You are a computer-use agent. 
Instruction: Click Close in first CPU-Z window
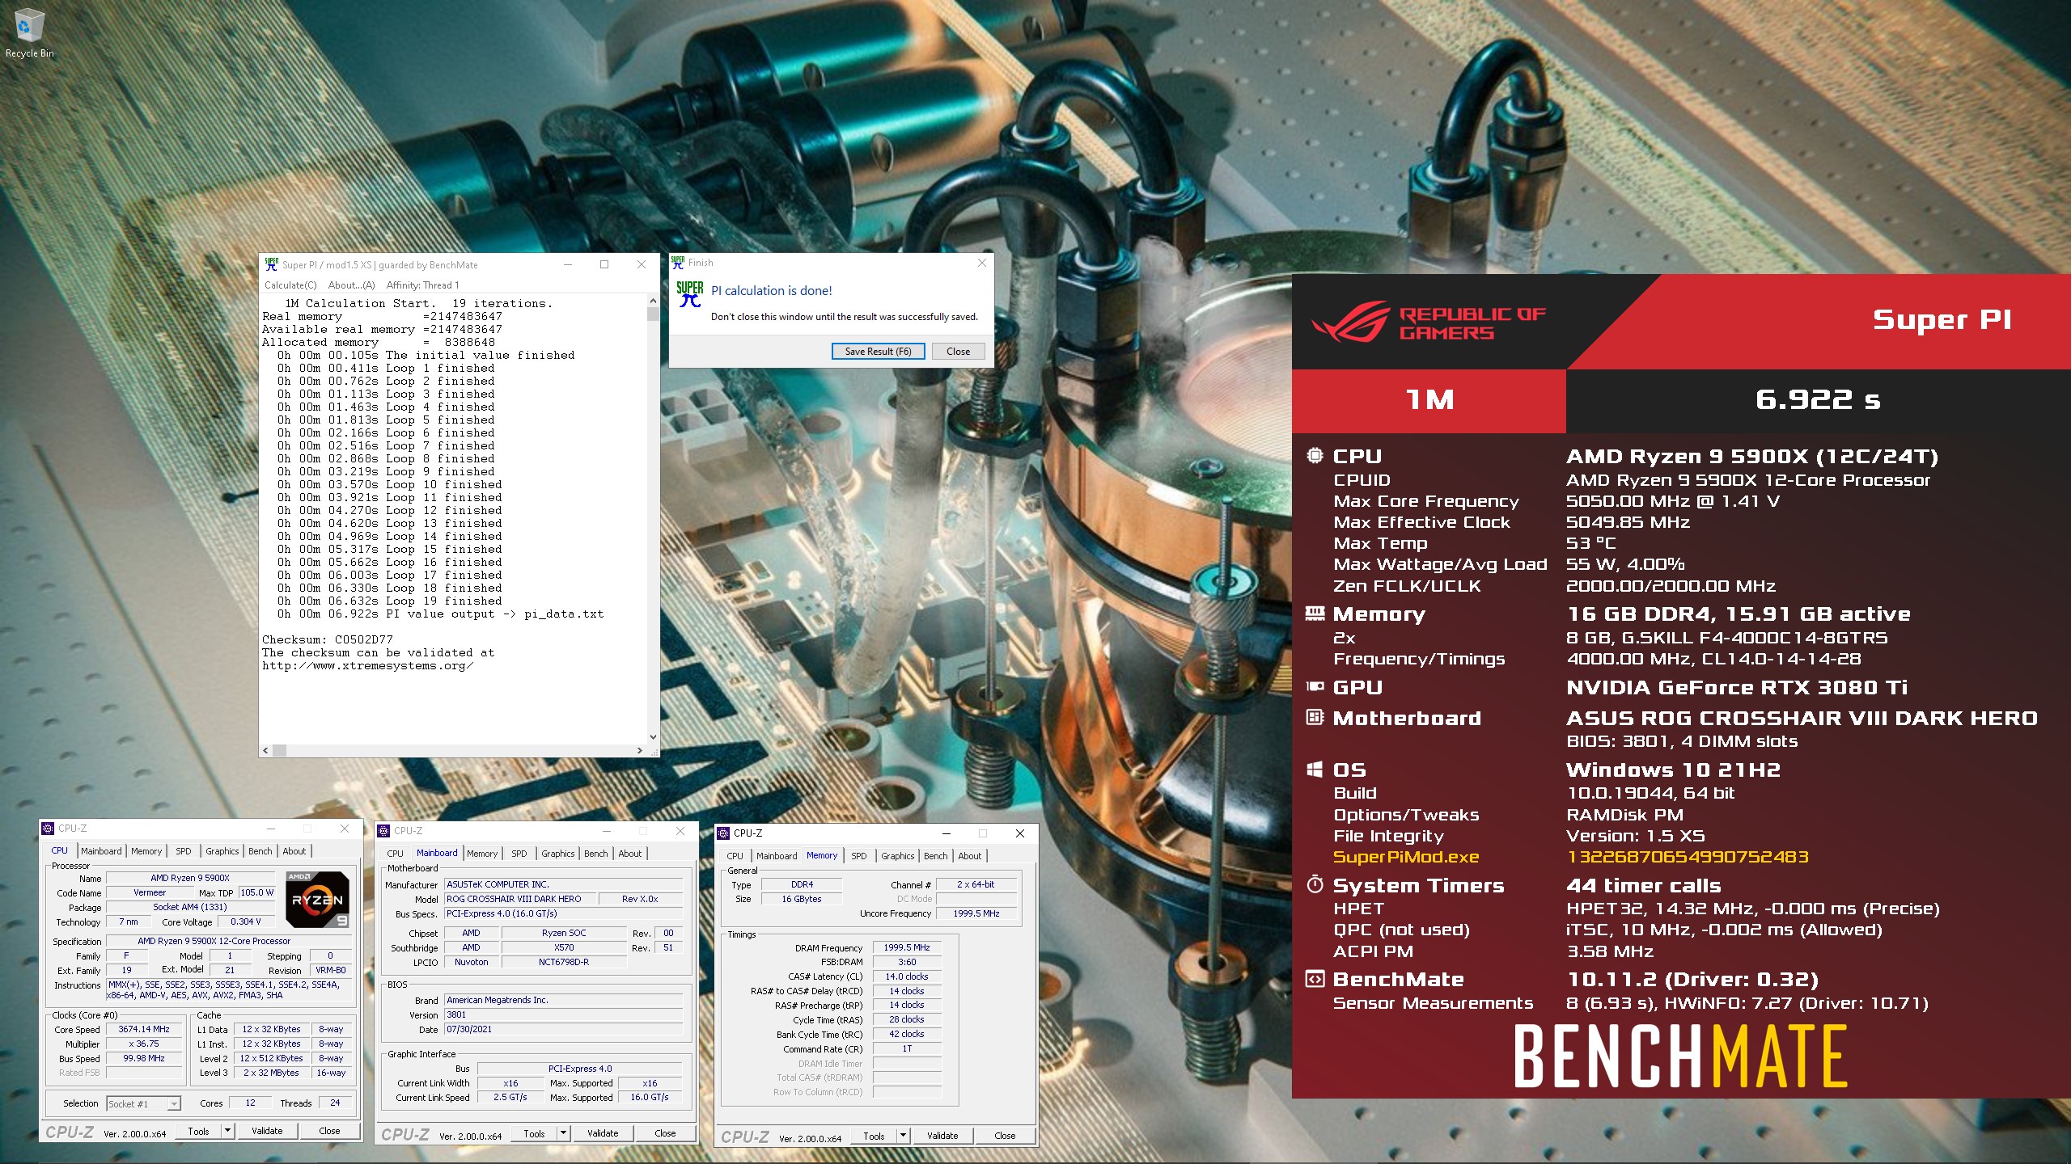point(329,1131)
